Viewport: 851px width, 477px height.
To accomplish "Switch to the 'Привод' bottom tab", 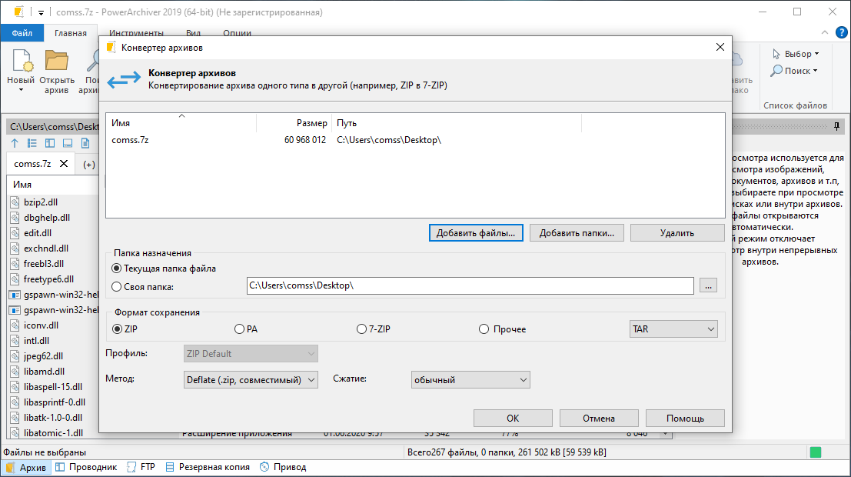I will (283, 467).
